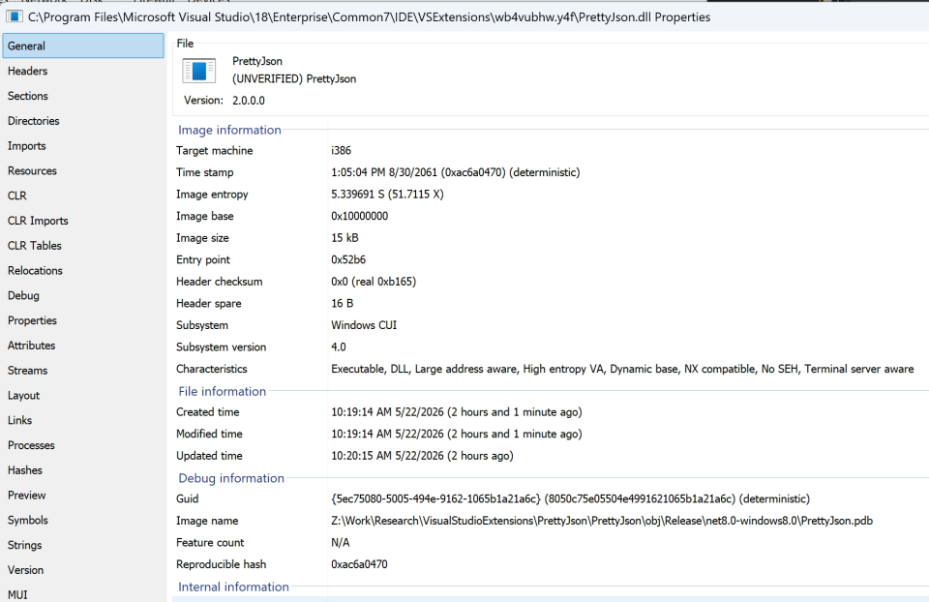
Task: Select the General tab
Action: (83, 45)
